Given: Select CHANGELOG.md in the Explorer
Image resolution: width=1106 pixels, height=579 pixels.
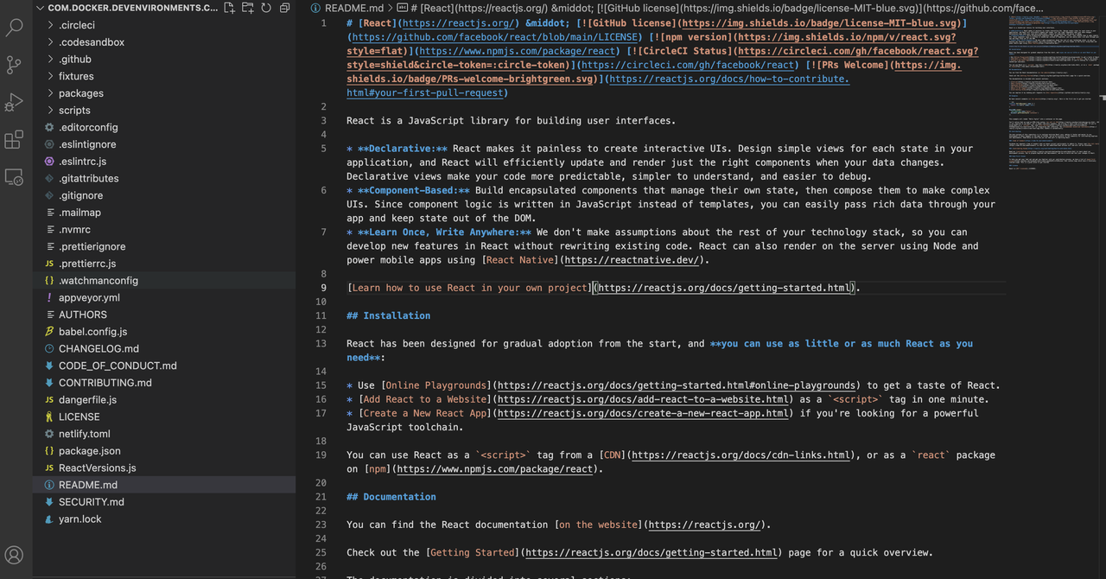Looking at the screenshot, I should pyautogui.click(x=99, y=348).
